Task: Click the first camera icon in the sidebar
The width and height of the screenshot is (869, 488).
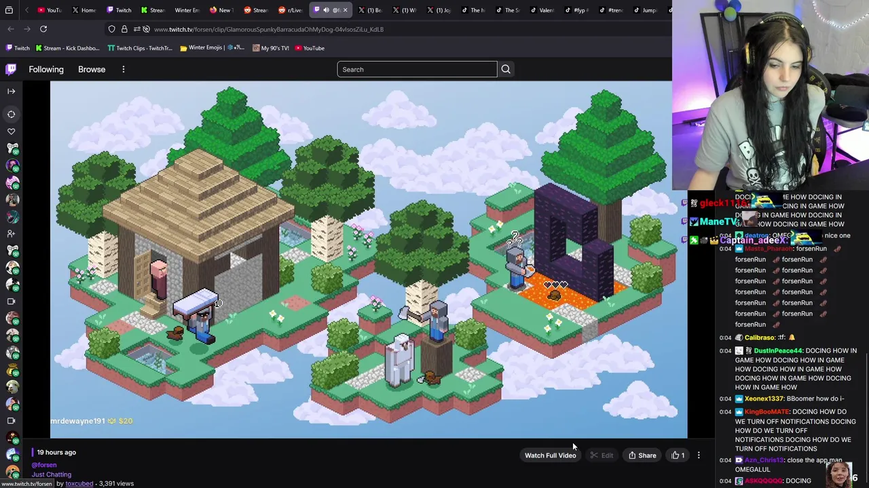Action: (x=11, y=302)
